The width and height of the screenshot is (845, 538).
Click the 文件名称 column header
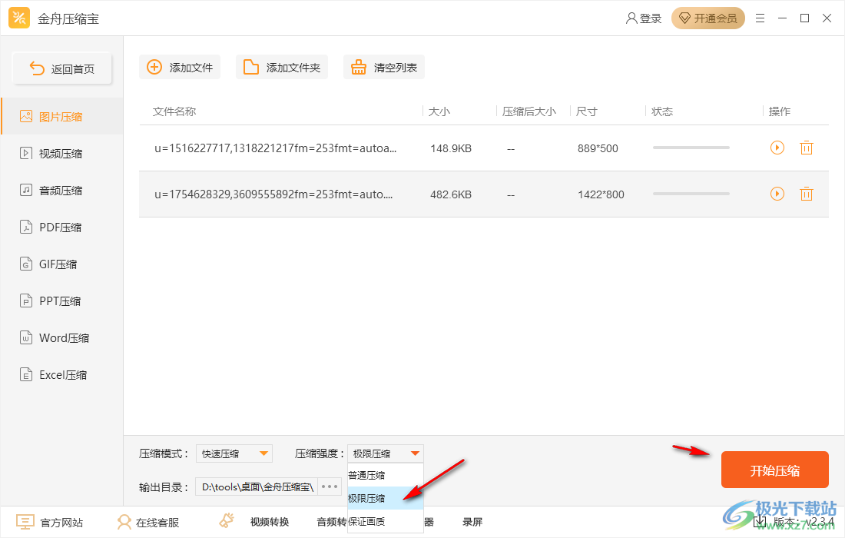tap(174, 111)
